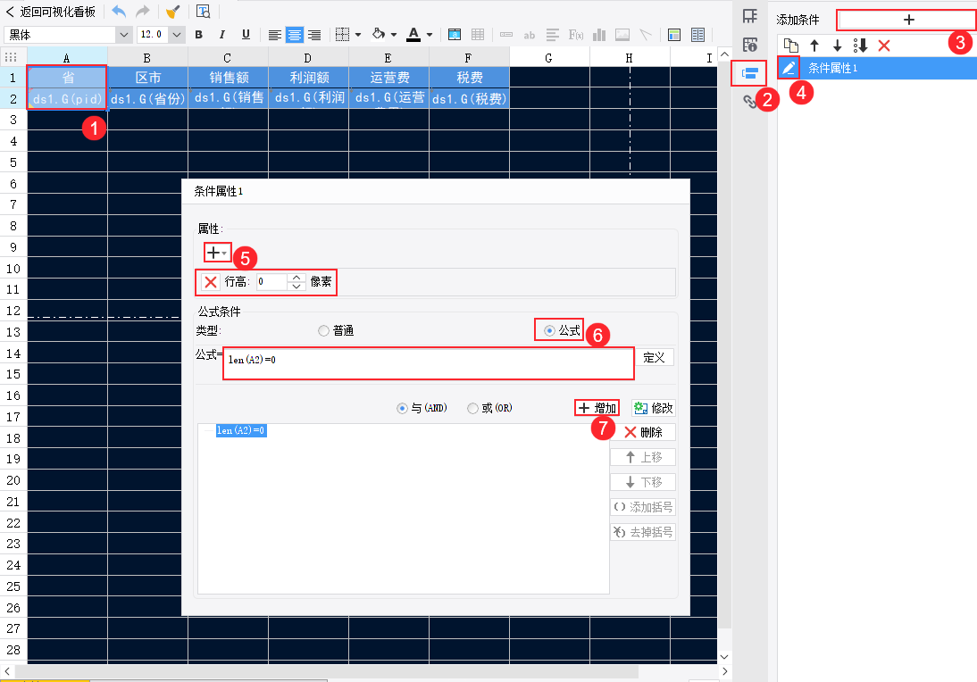
Task: Click the unmerge cells grid icon
Action: [477, 35]
